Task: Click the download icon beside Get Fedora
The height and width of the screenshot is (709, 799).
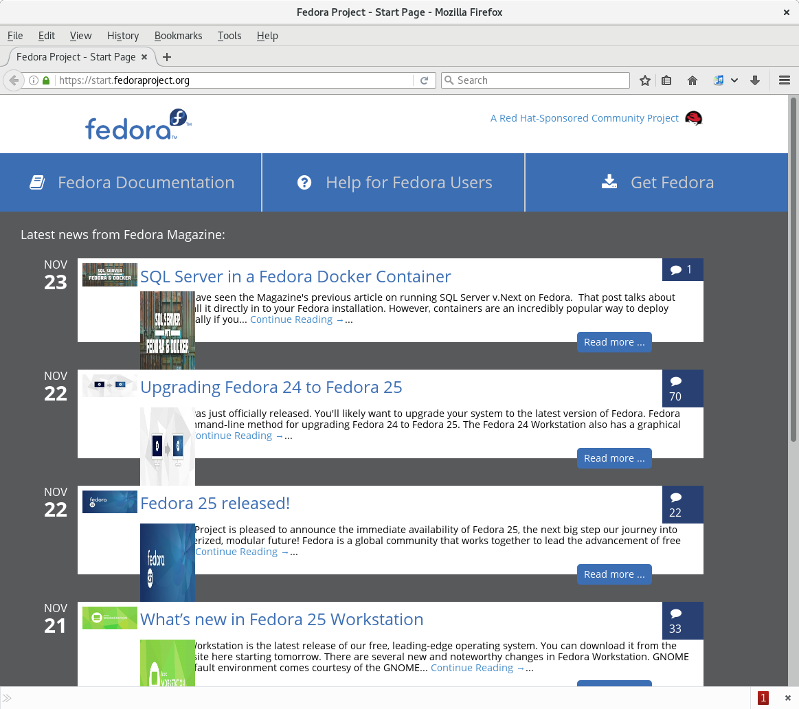Action: (x=609, y=182)
